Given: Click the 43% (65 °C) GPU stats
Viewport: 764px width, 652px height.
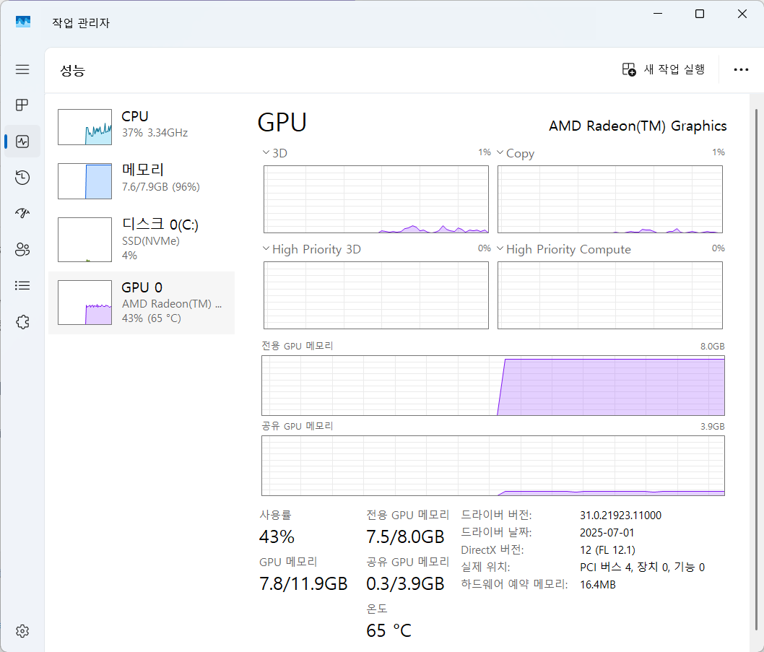Looking at the screenshot, I should [x=152, y=318].
